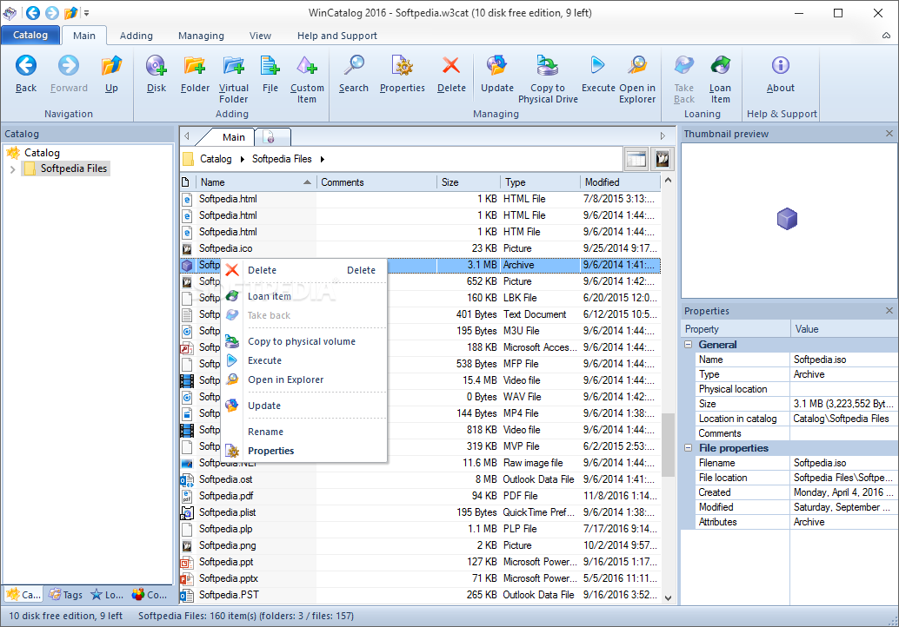Sort list by Name column header
This screenshot has width=899, height=627.
[x=255, y=182]
